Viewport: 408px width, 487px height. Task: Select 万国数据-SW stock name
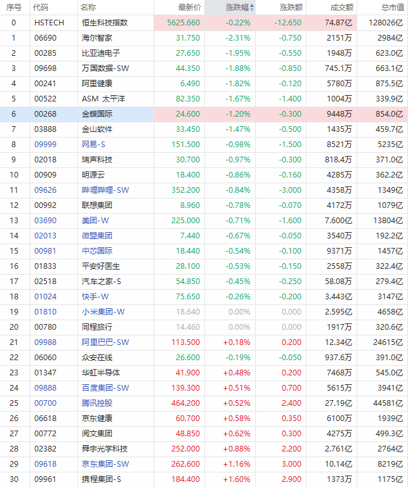pos(105,68)
